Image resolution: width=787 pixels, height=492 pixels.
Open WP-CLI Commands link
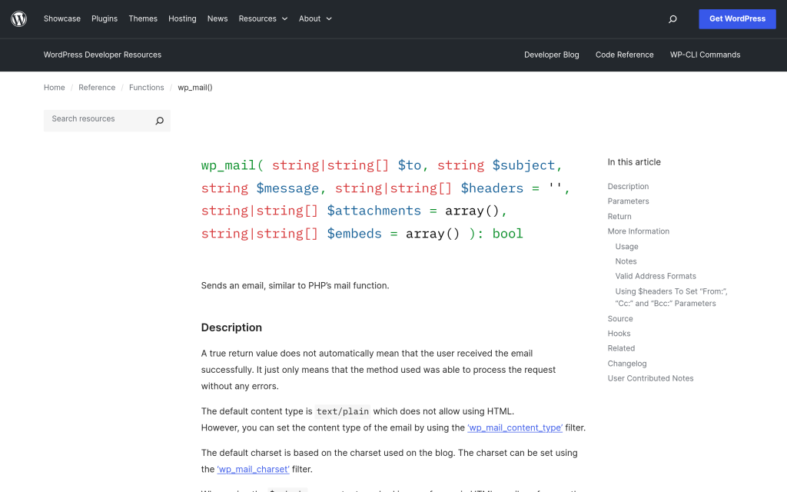(706, 55)
